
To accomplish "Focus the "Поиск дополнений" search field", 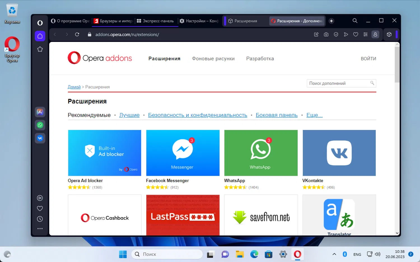I will tap(341, 83).
